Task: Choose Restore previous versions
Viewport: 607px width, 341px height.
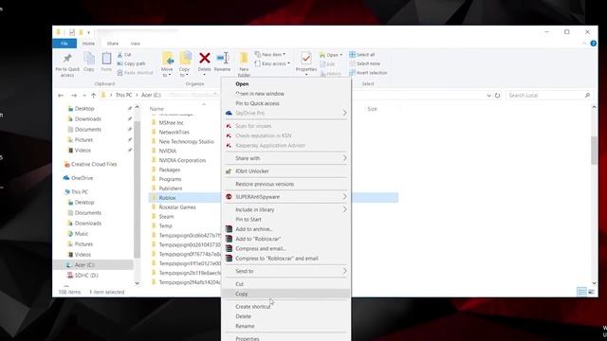Action: pos(285,184)
